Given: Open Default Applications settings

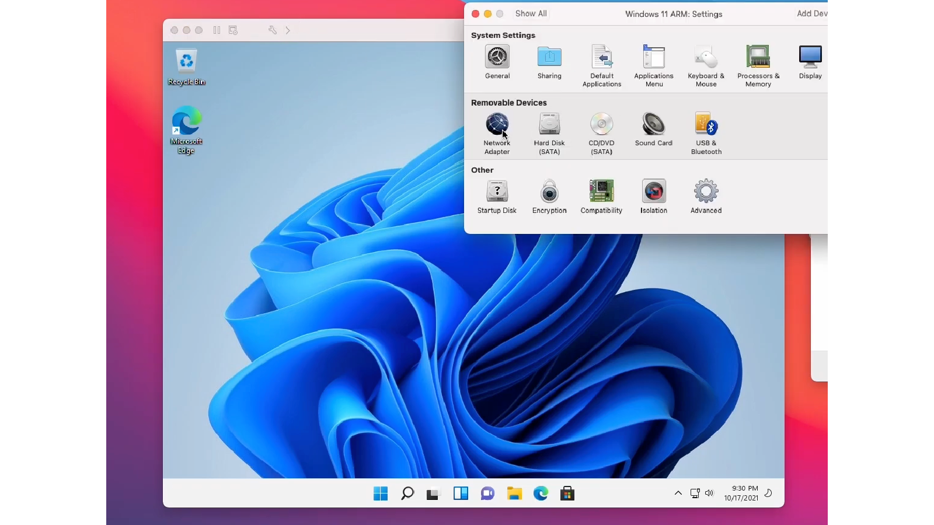Looking at the screenshot, I should pyautogui.click(x=602, y=66).
